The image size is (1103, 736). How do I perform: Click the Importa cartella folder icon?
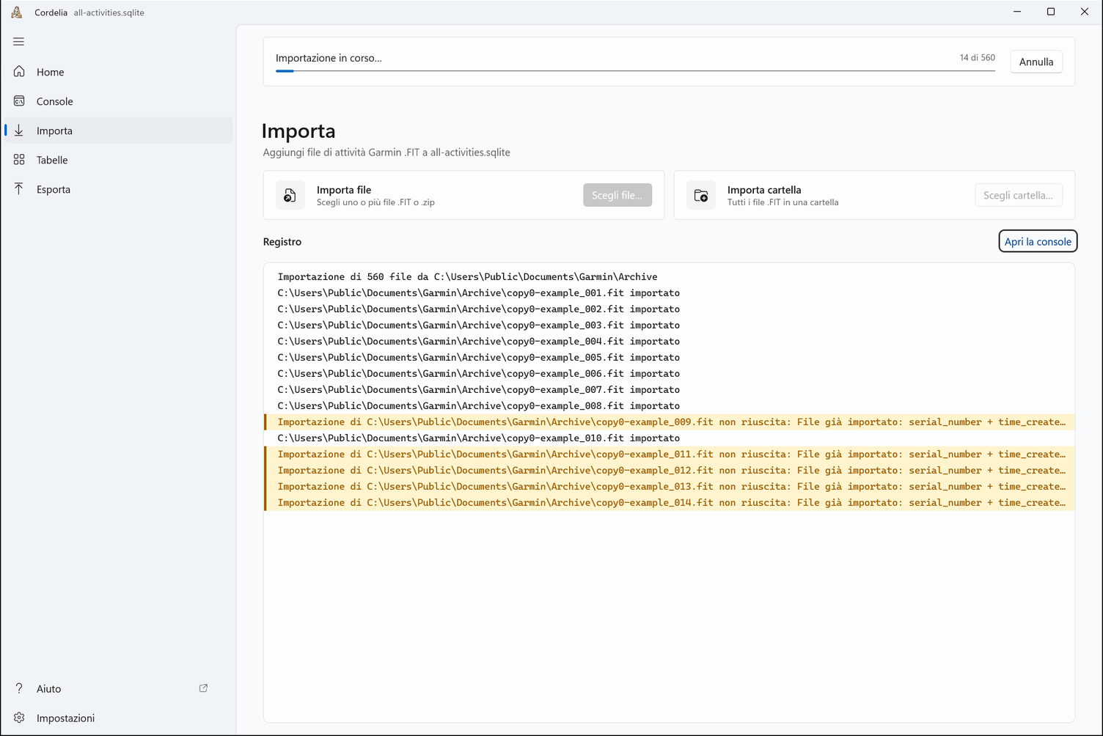pos(701,195)
